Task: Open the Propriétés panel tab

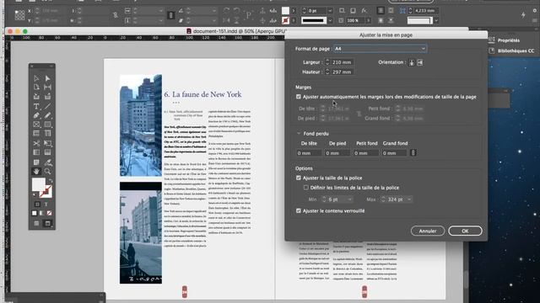Action: point(508,40)
